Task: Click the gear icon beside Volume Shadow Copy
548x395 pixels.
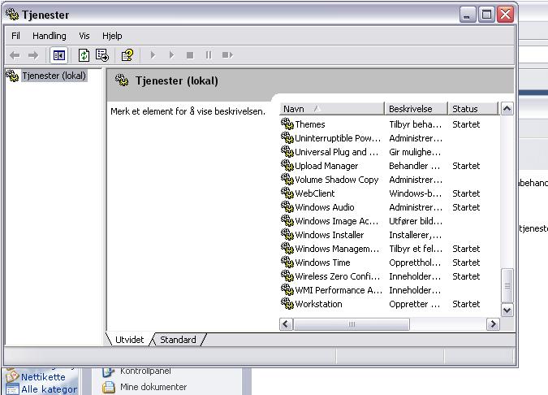Action: click(x=287, y=179)
